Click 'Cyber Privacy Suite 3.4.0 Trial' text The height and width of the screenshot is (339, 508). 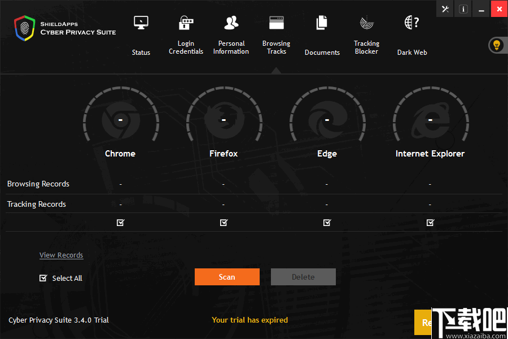pyautogui.click(x=59, y=320)
